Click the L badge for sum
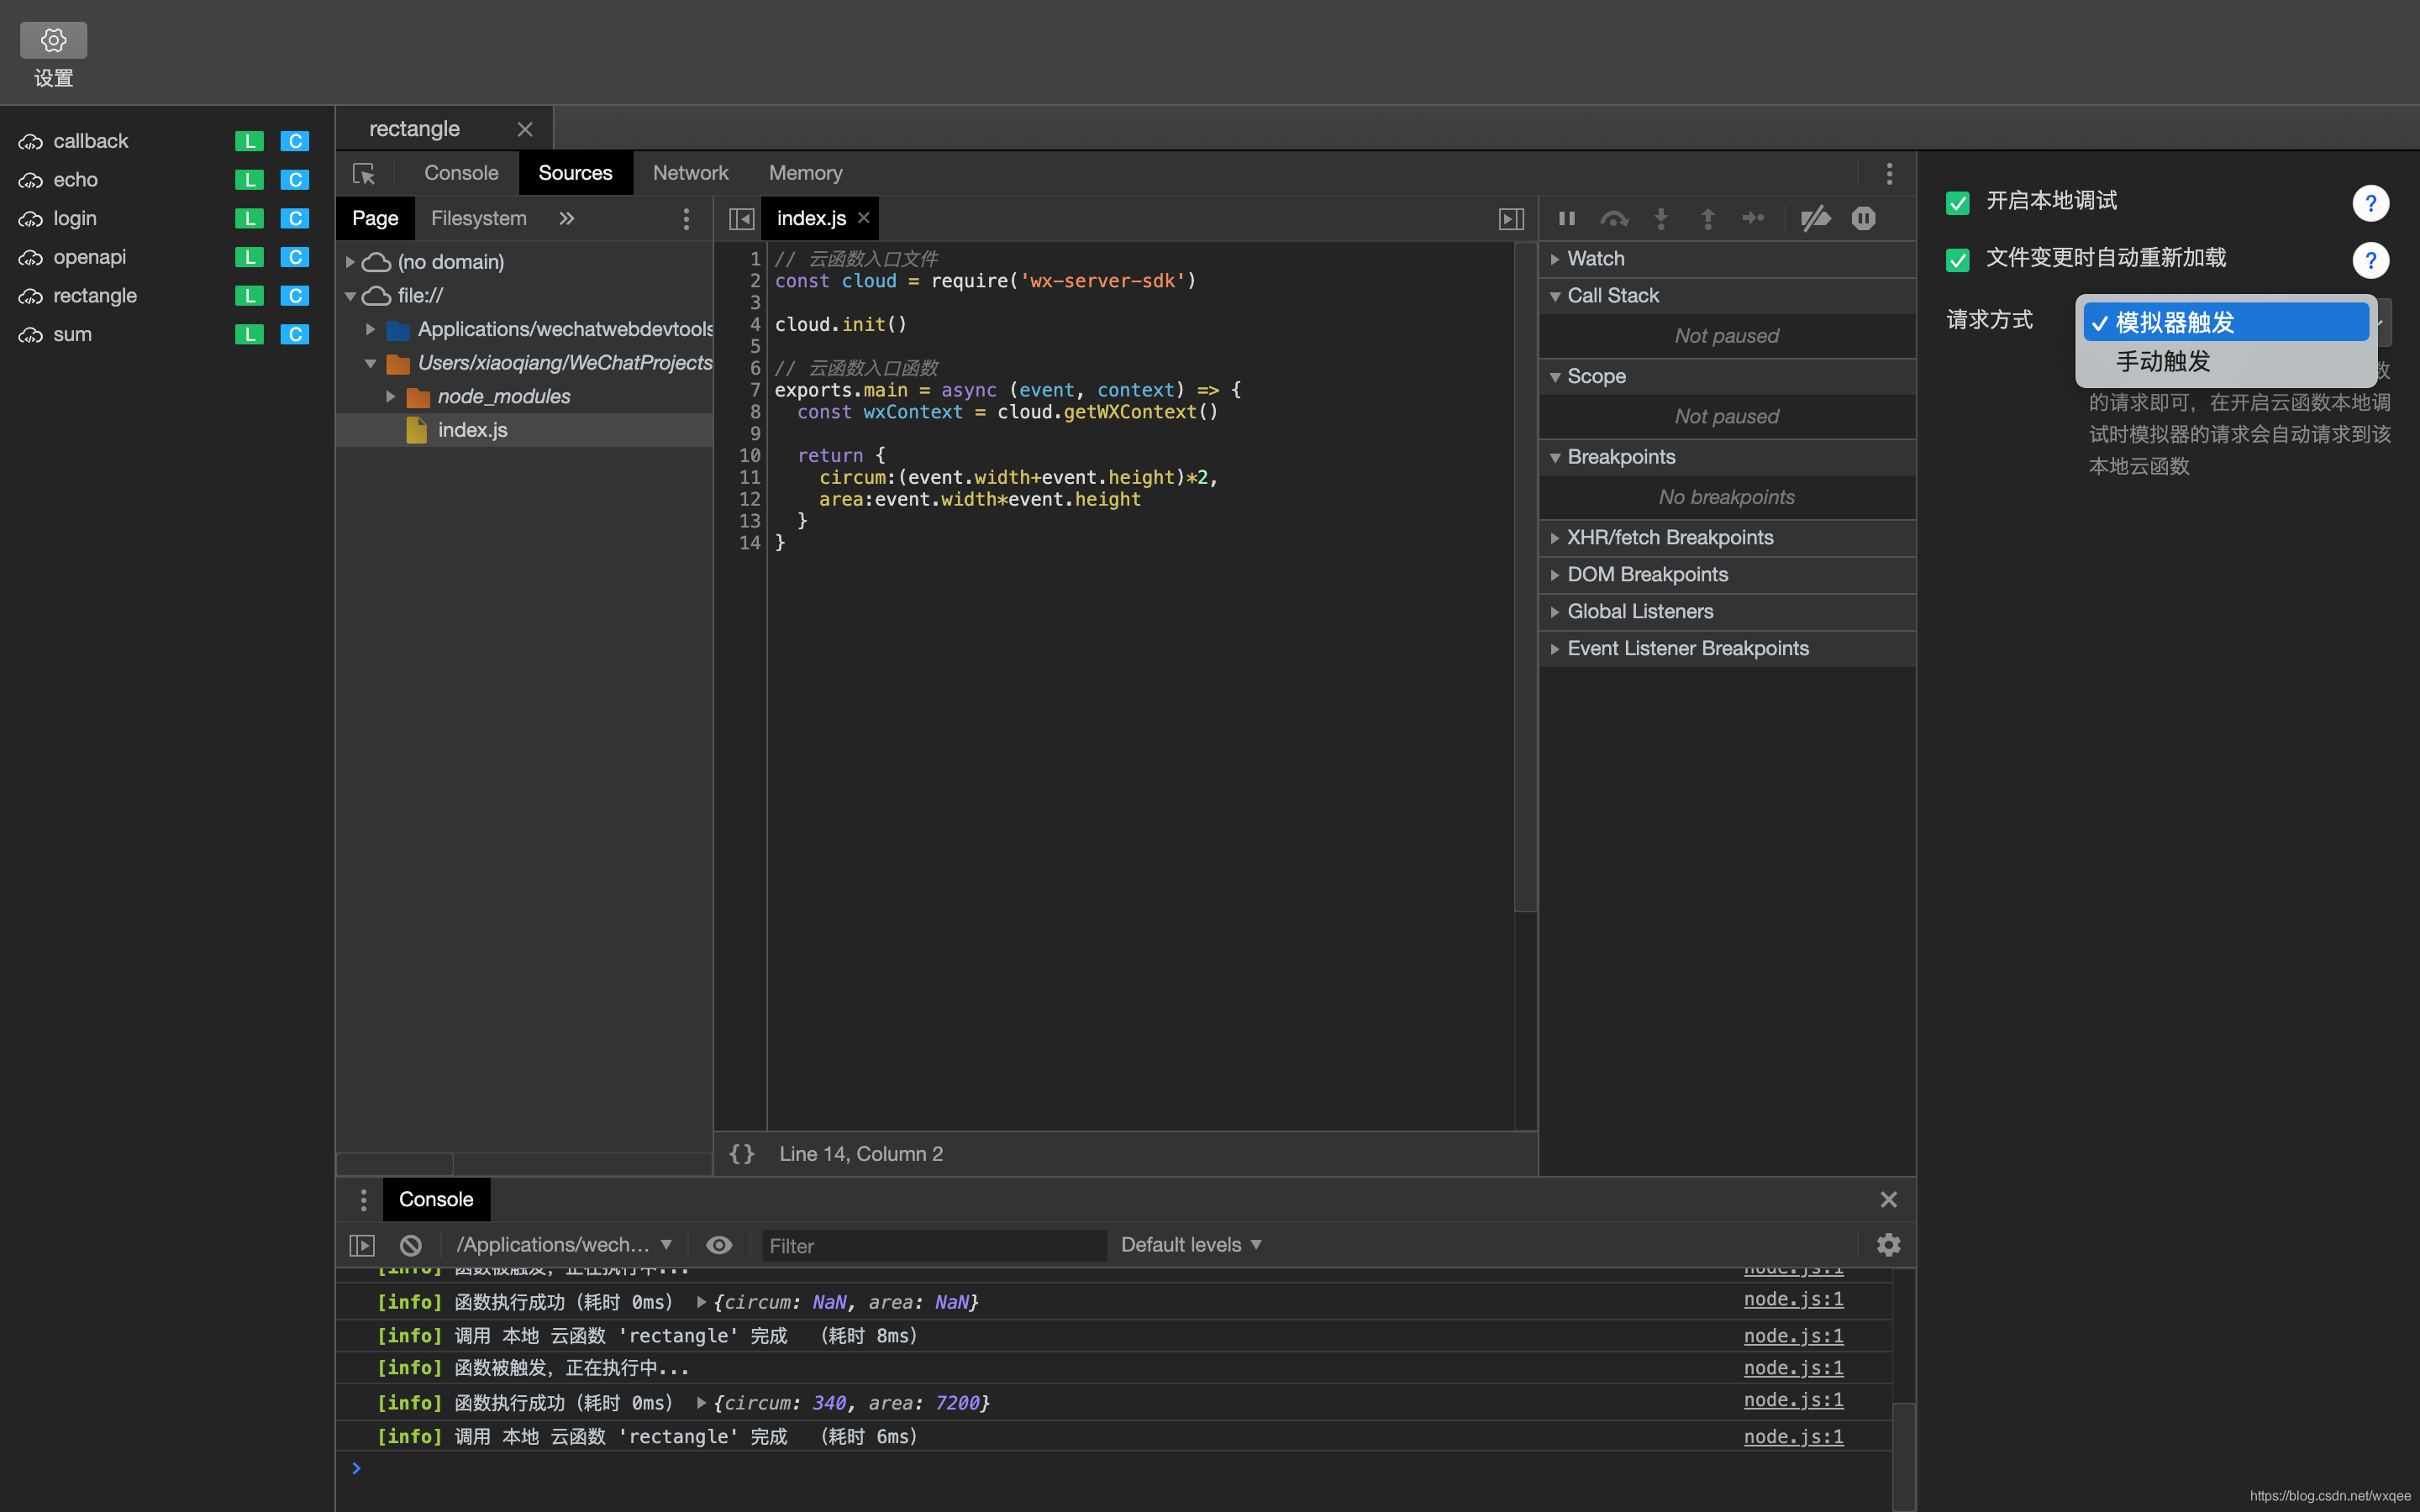The image size is (2420, 1512). pyautogui.click(x=249, y=334)
